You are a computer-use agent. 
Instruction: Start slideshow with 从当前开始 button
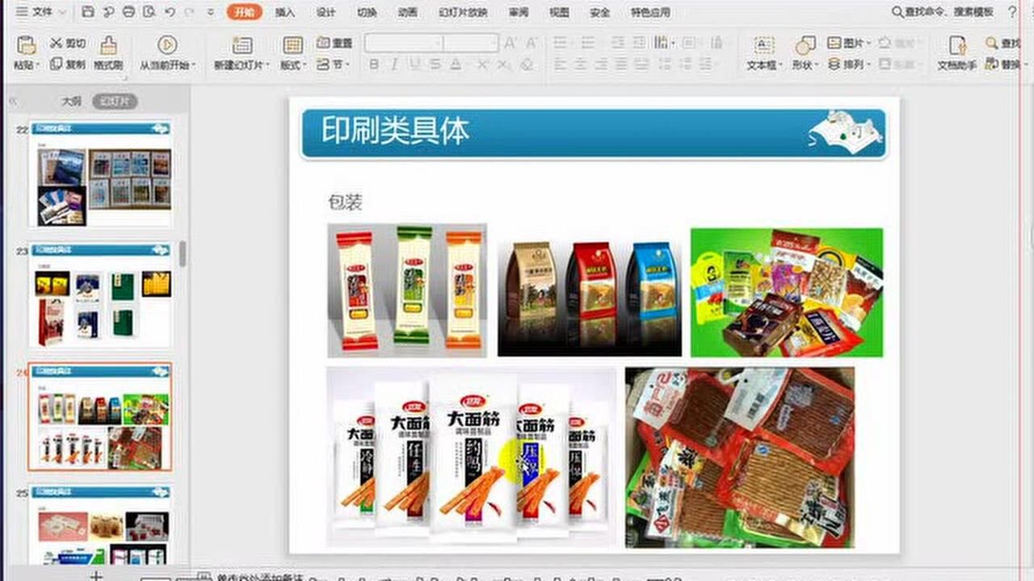167,53
